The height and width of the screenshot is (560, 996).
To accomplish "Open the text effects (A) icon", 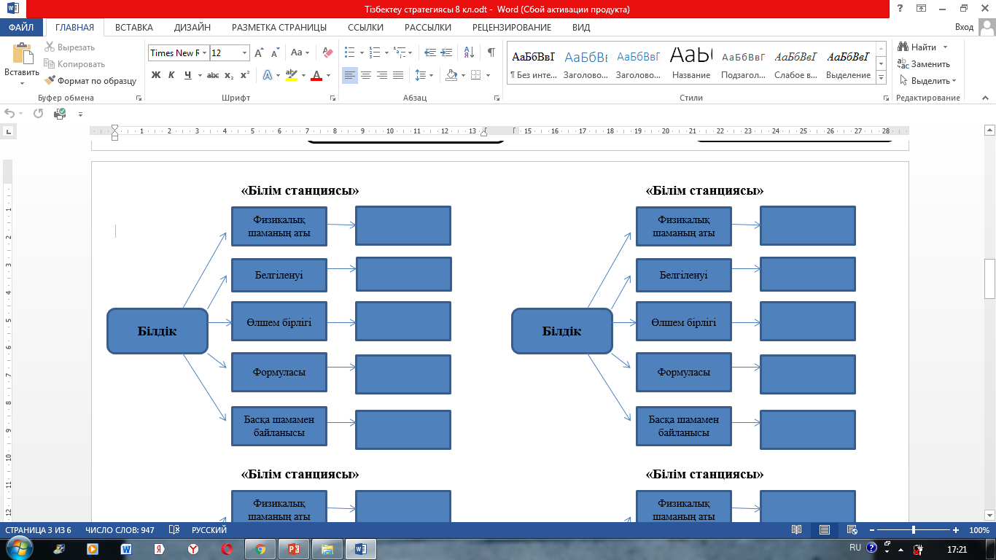I will pyautogui.click(x=268, y=75).
